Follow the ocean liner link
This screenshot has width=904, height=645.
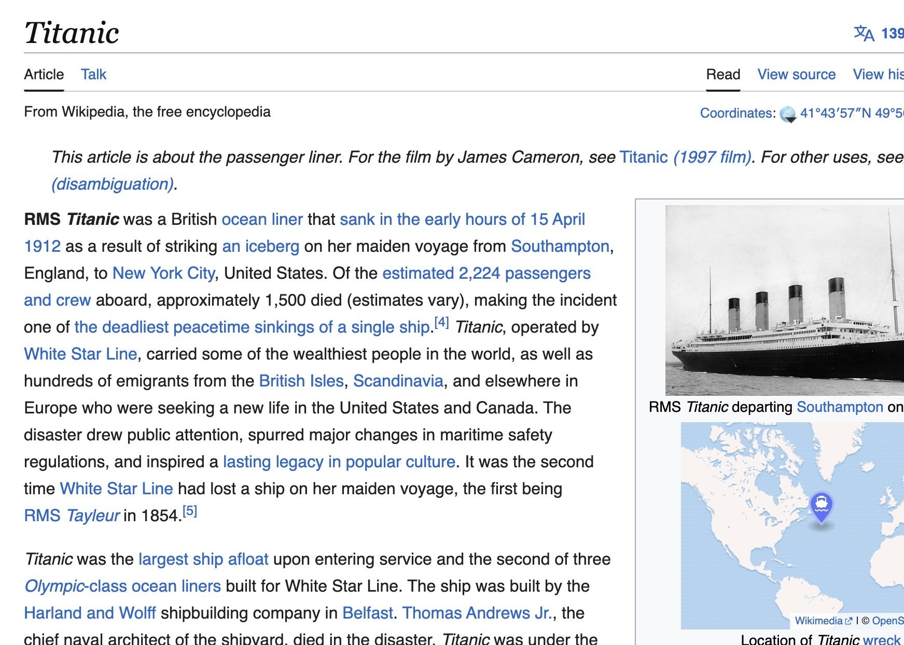pos(262,219)
